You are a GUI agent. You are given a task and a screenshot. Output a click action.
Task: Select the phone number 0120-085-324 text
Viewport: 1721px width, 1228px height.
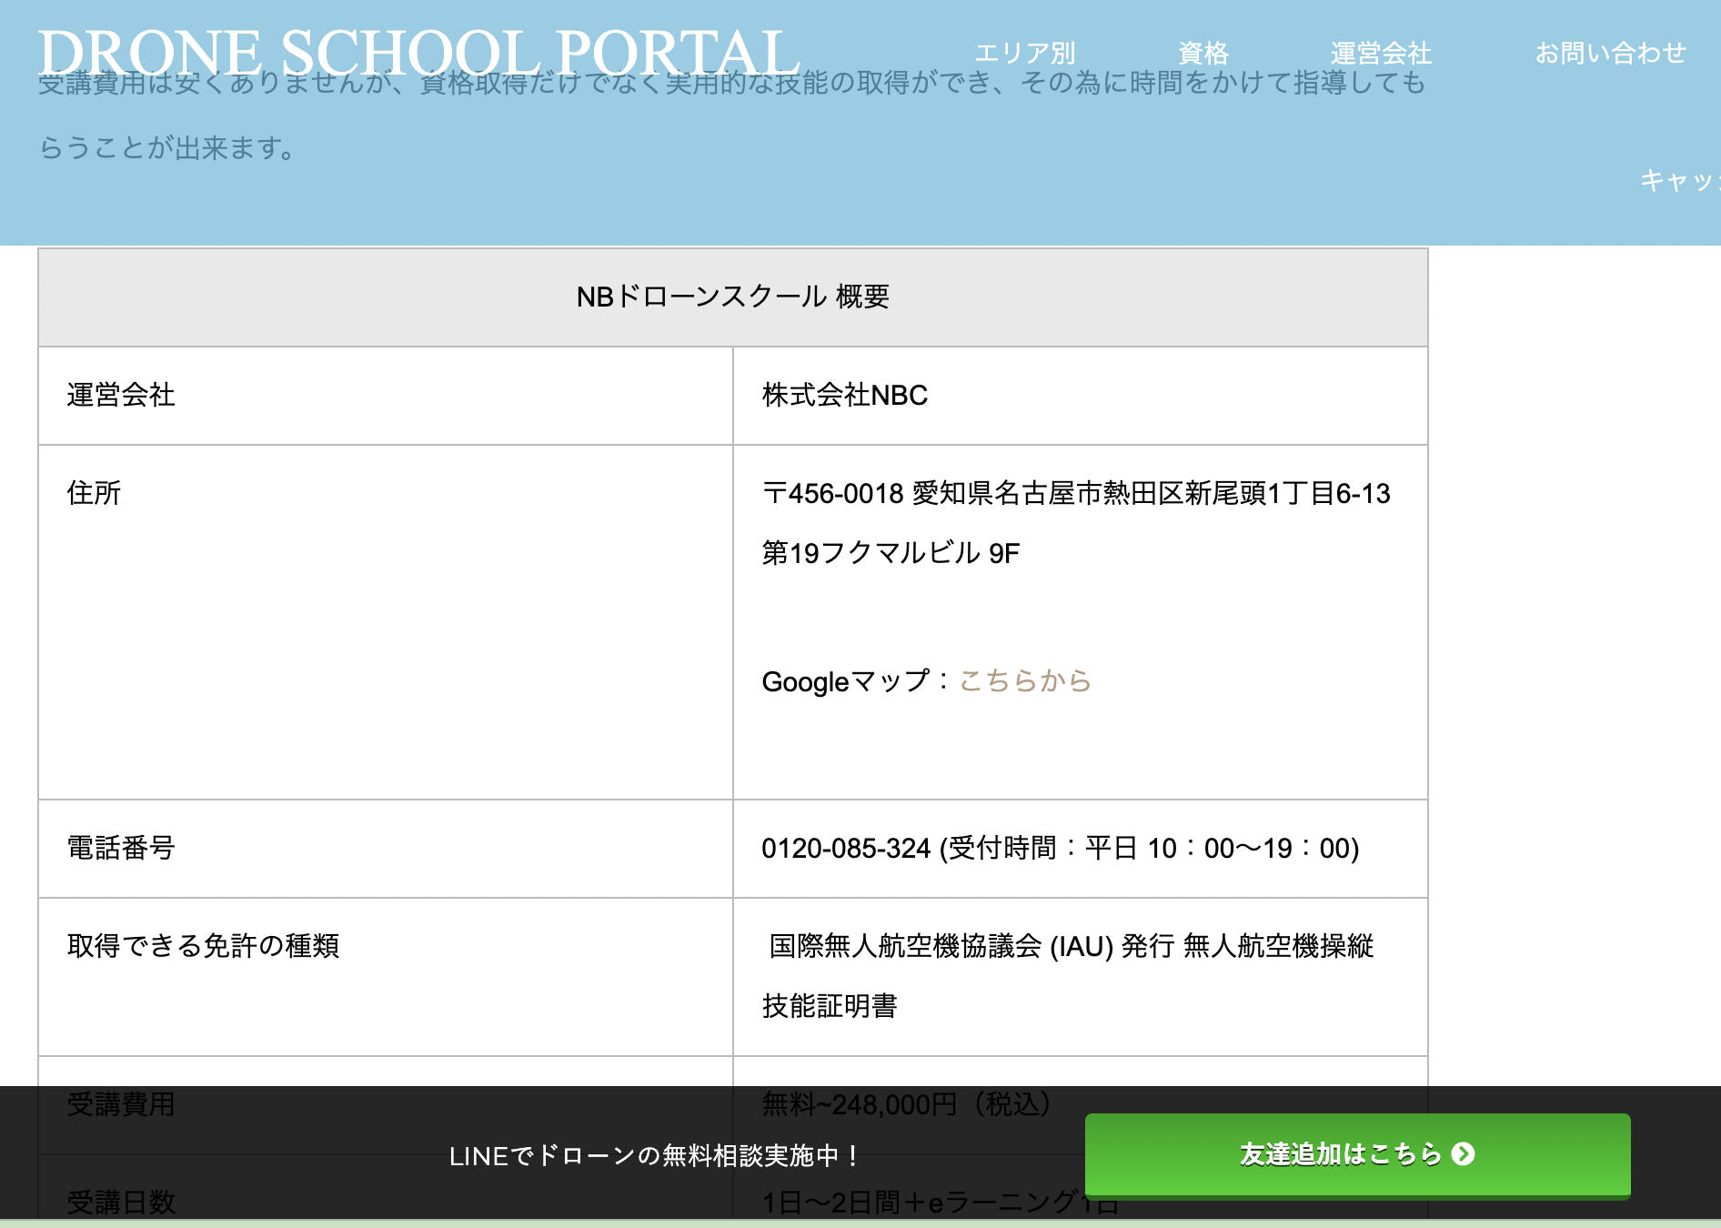(847, 848)
